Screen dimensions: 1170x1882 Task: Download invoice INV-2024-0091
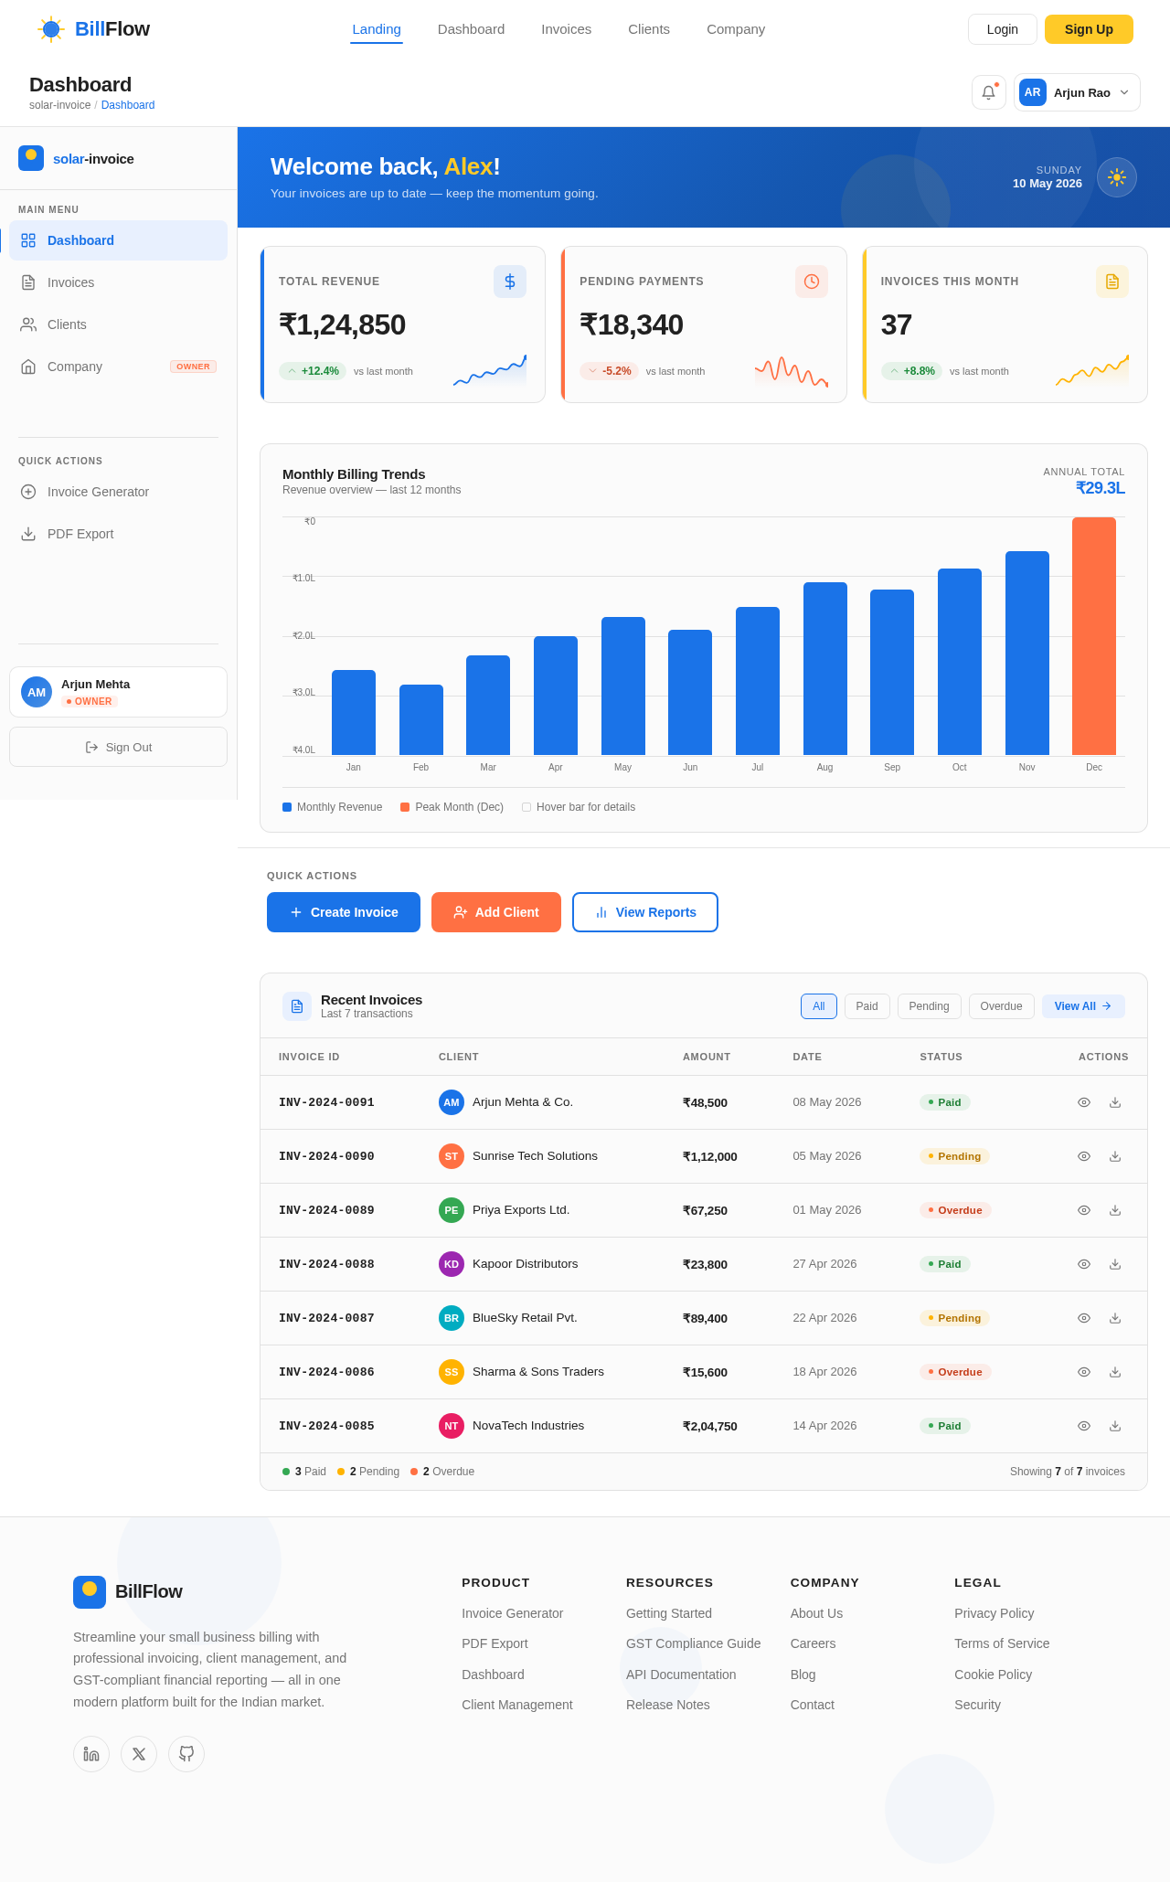coord(1115,1102)
